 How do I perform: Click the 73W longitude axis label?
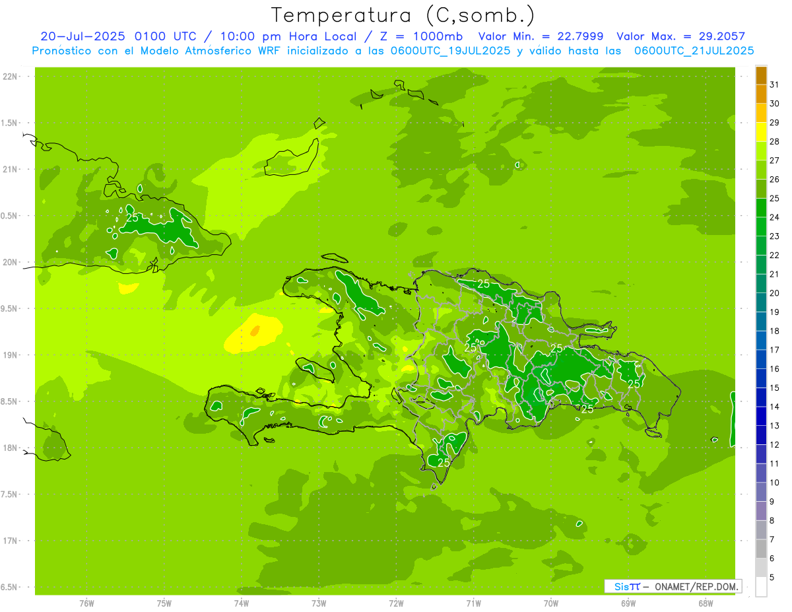click(319, 603)
